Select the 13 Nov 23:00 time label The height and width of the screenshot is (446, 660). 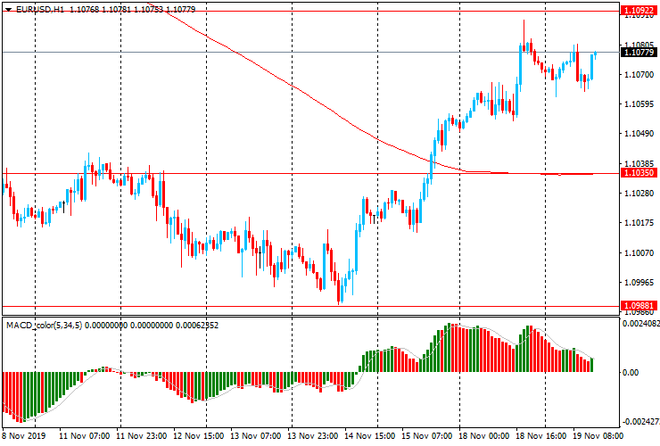pyautogui.click(x=313, y=435)
